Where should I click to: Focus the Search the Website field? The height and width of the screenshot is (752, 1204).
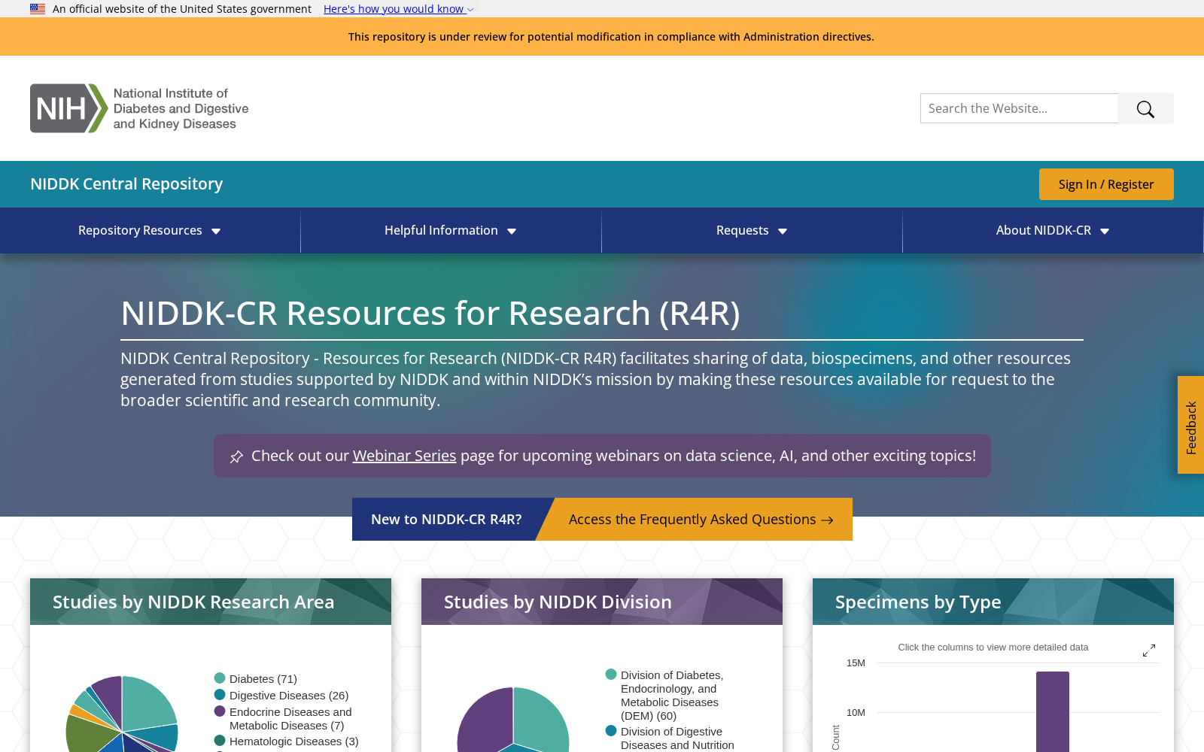point(1019,108)
